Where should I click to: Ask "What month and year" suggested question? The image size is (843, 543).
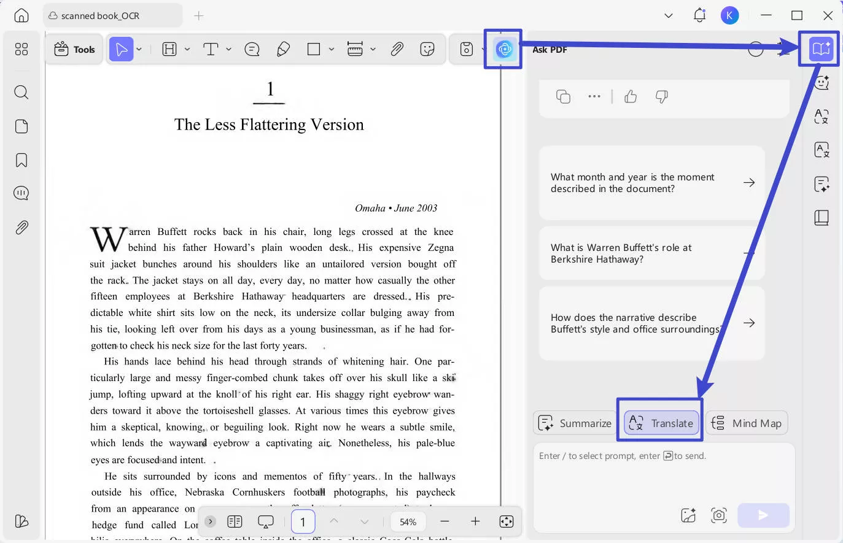click(652, 183)
